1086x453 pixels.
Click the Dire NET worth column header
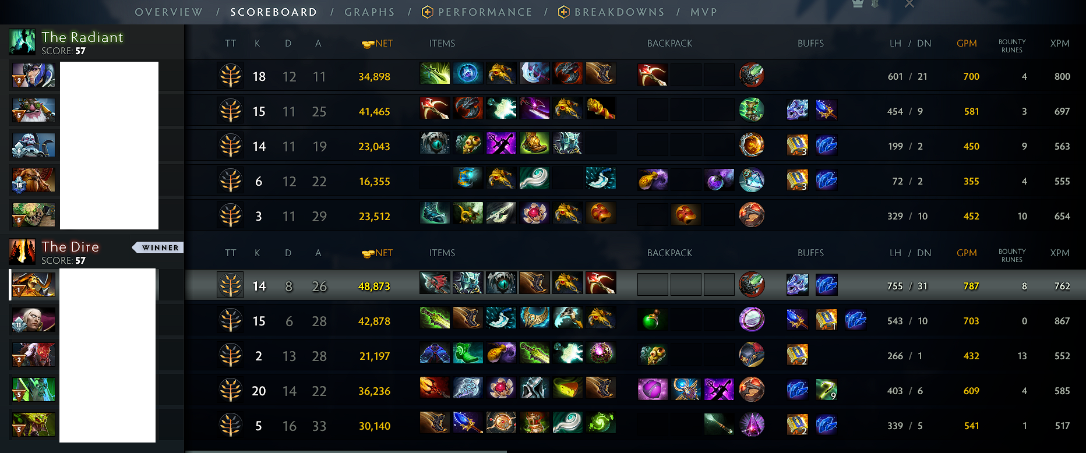pos(378,253)
